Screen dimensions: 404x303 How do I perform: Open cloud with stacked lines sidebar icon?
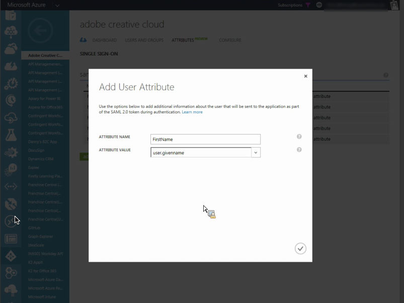pos(11,290)
